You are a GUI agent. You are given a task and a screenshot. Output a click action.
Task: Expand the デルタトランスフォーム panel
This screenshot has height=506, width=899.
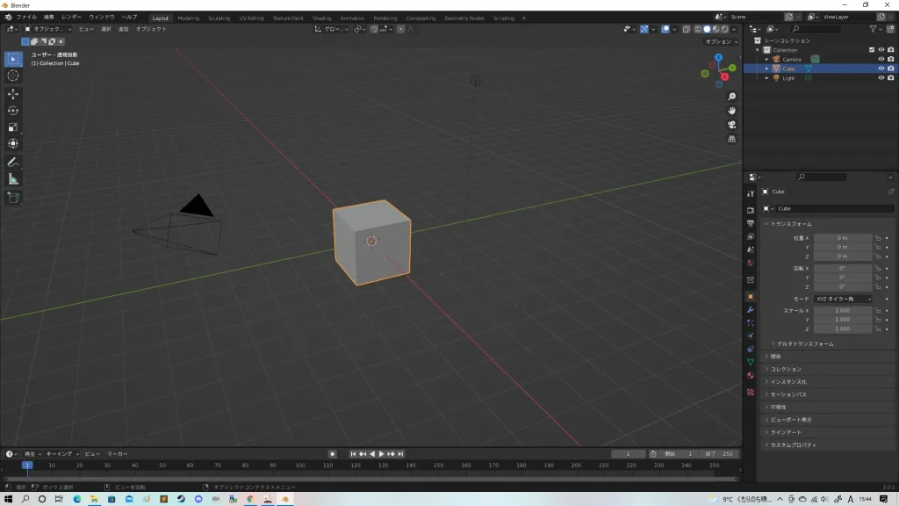coord(805,343)
